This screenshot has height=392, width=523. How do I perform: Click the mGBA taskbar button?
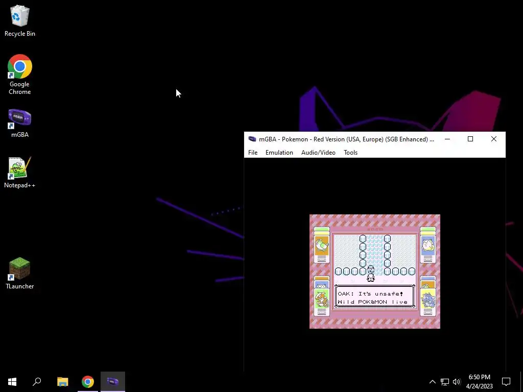click(113, 382)
